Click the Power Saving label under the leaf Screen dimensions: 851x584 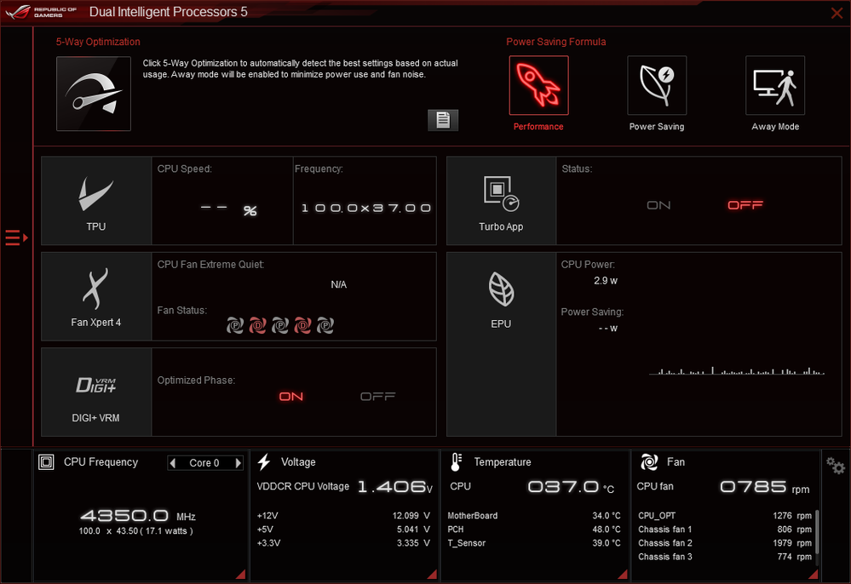657,126
